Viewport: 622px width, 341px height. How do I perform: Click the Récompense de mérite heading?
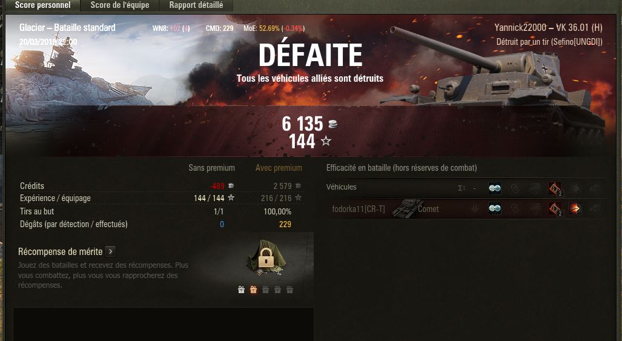click(x=61, y=251)
